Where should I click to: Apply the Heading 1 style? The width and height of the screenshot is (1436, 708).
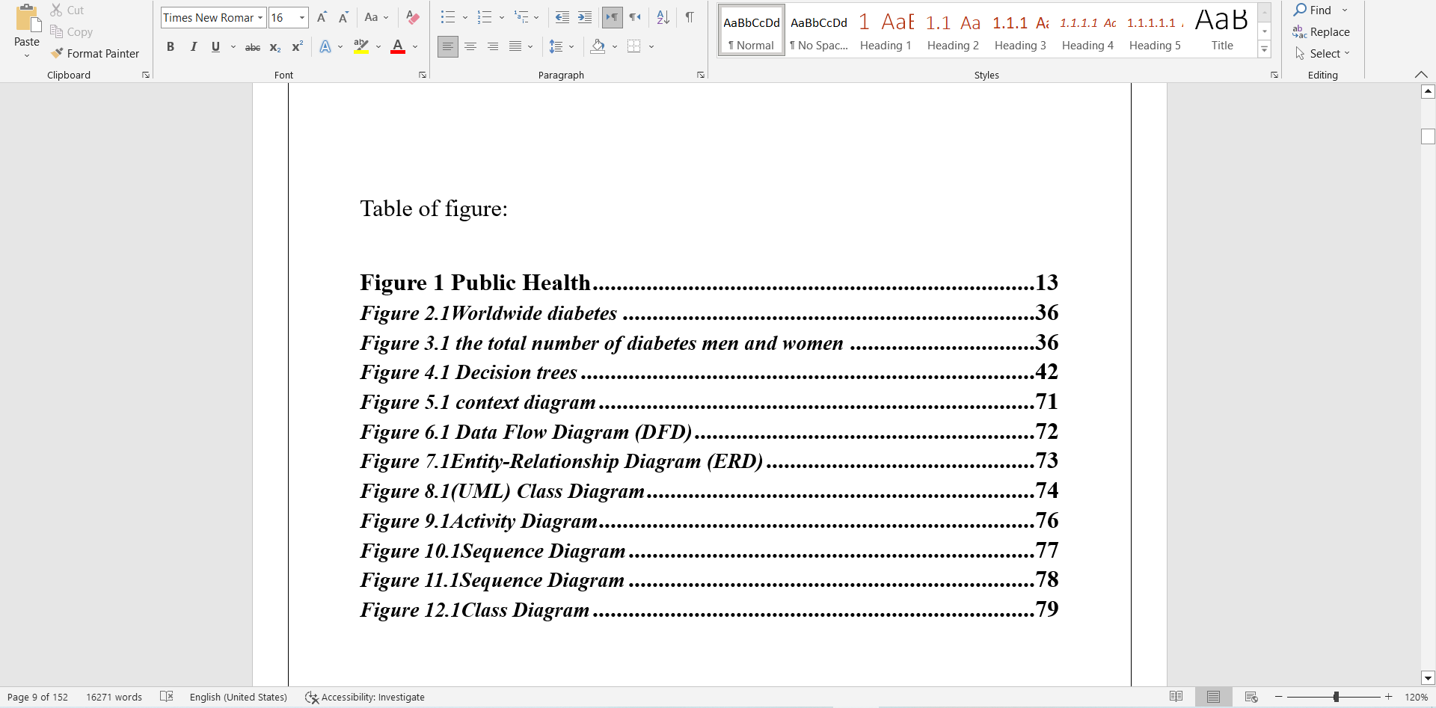point(886,31)
